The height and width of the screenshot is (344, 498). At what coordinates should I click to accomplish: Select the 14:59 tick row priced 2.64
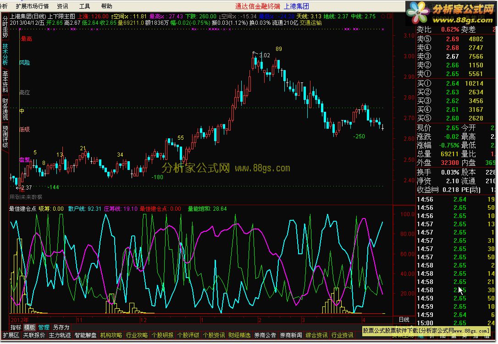point(456,315)
